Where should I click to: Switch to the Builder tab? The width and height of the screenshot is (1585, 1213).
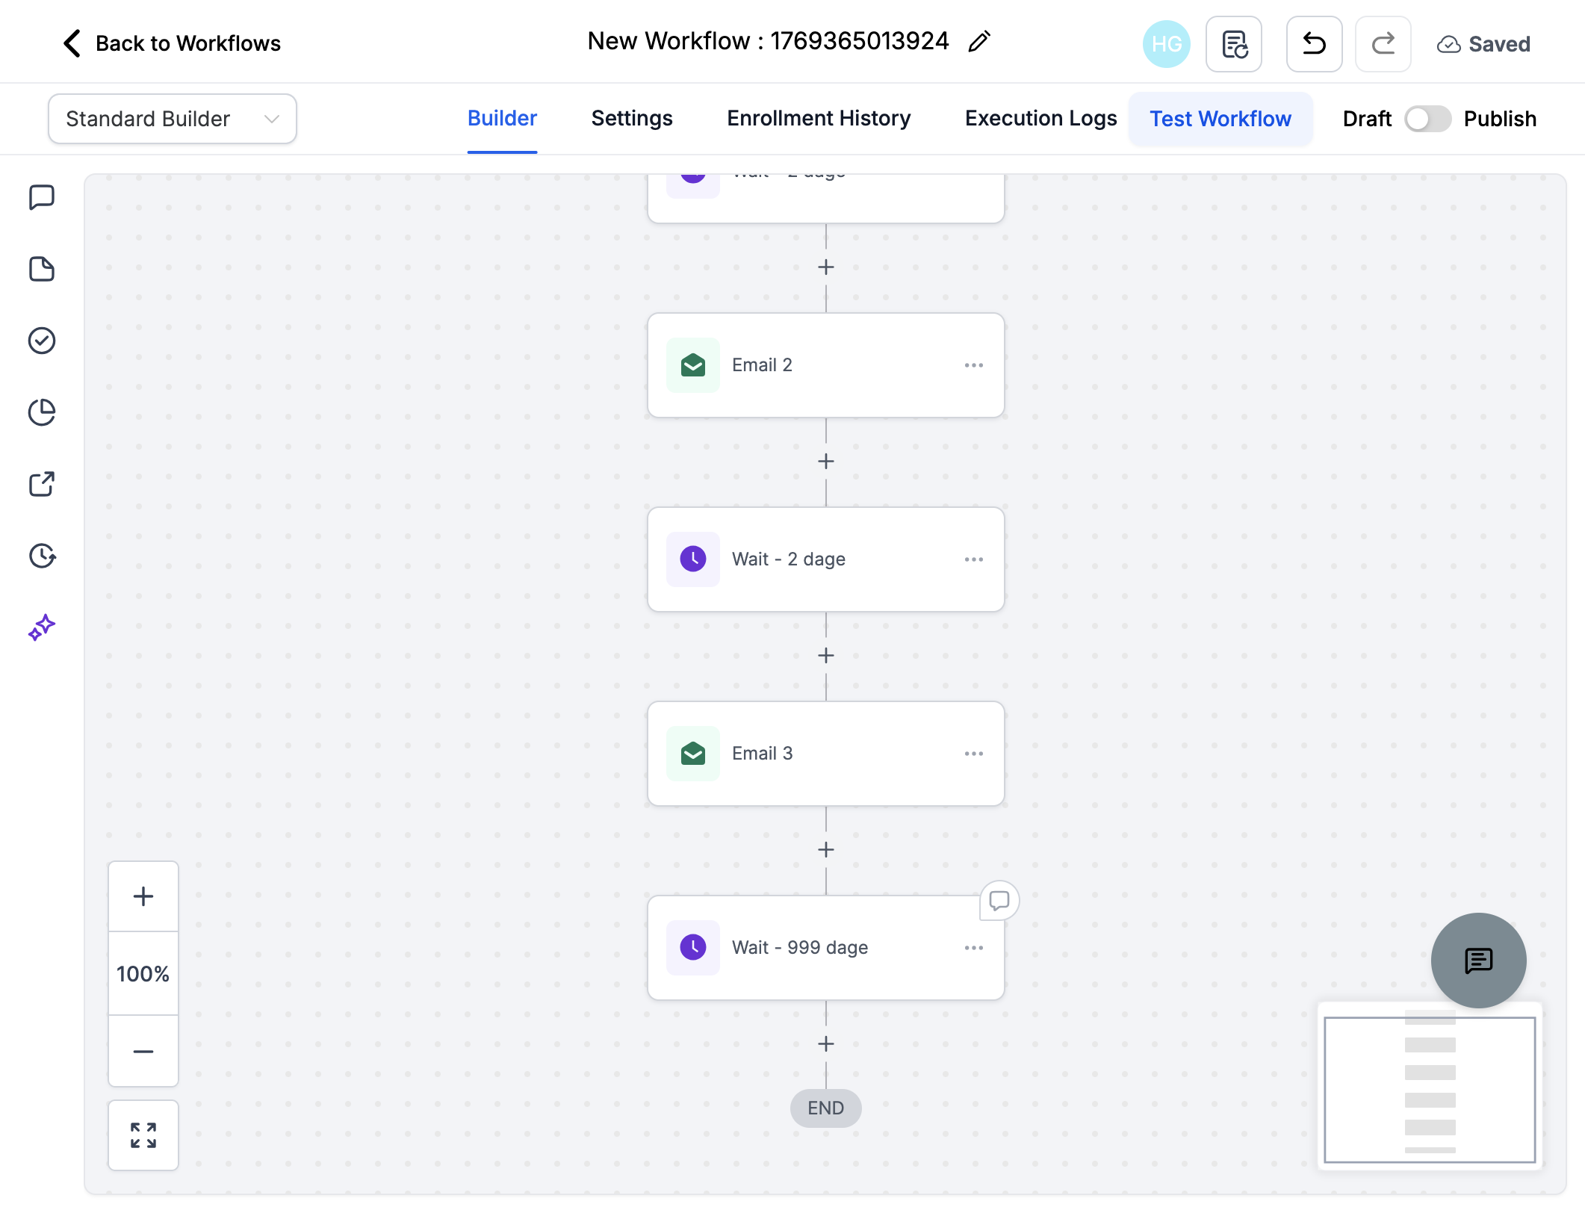pos(502,119)
